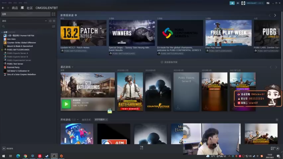The image size is (283, 159).
Task: Select Counter-Strike: Global Offensive in list
Action: coord(21,42)
